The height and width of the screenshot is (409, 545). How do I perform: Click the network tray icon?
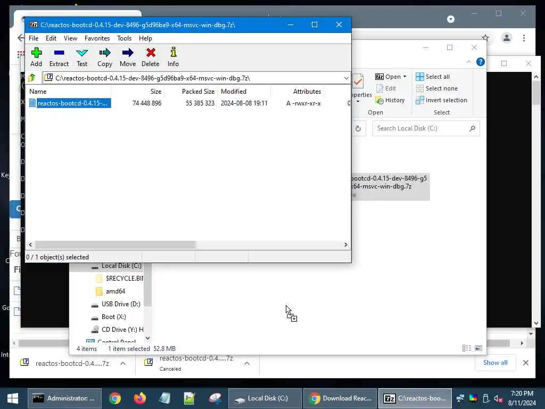[460, 398]
